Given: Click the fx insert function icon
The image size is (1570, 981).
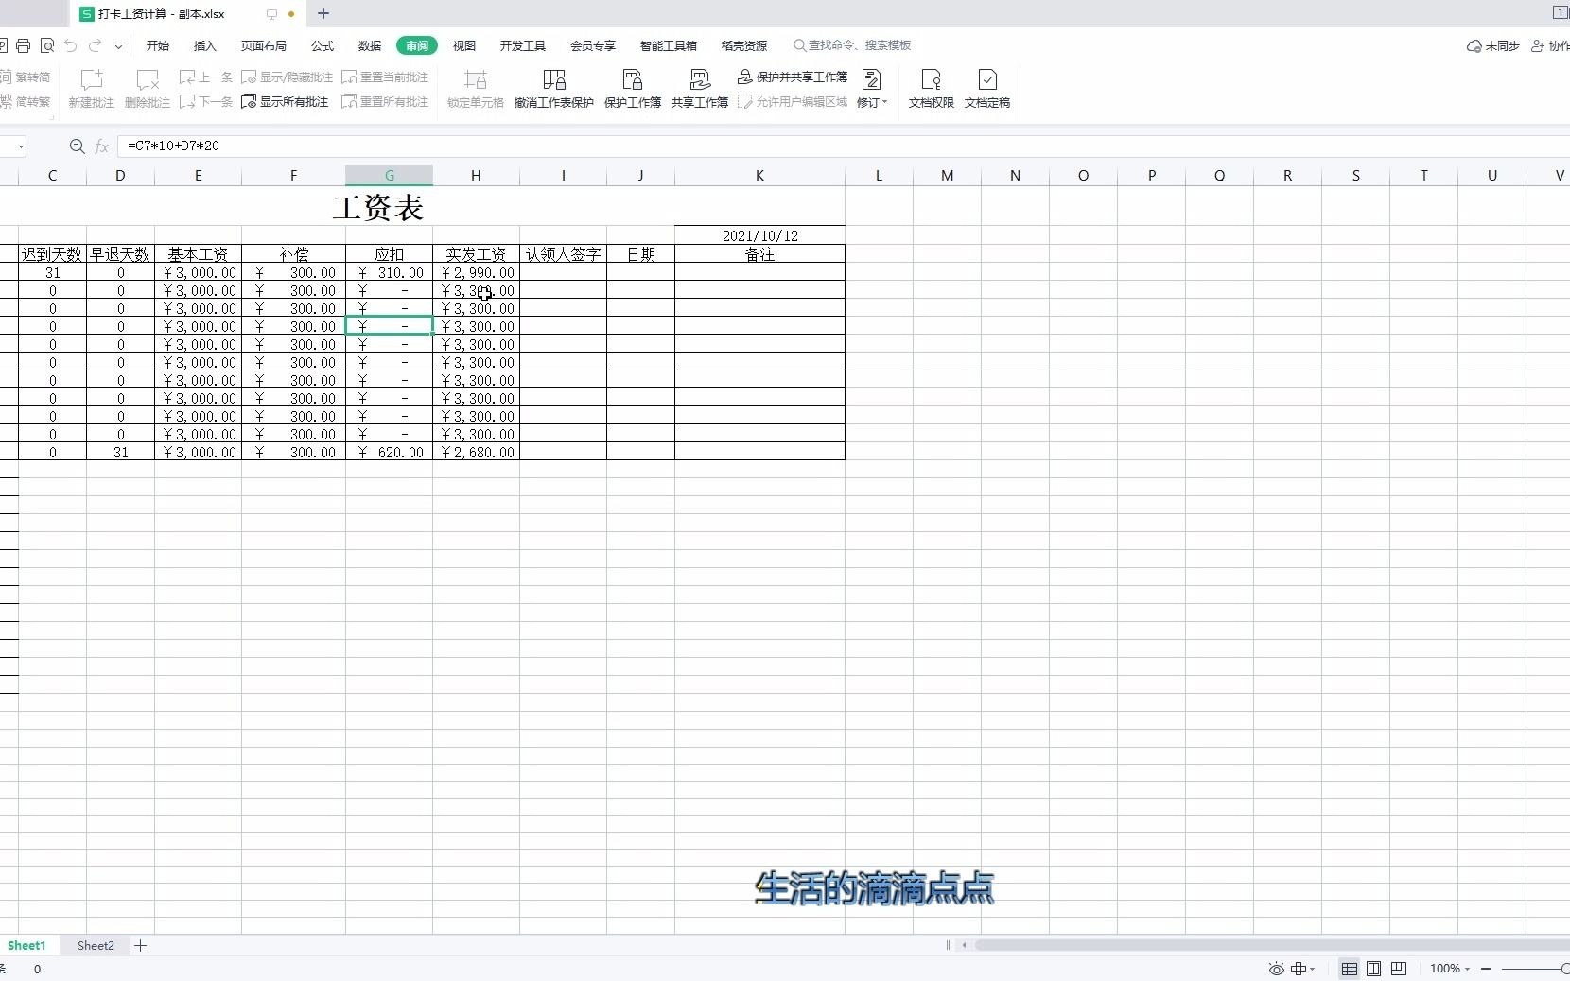Looking at the screenshot, I should click(102, 146).
